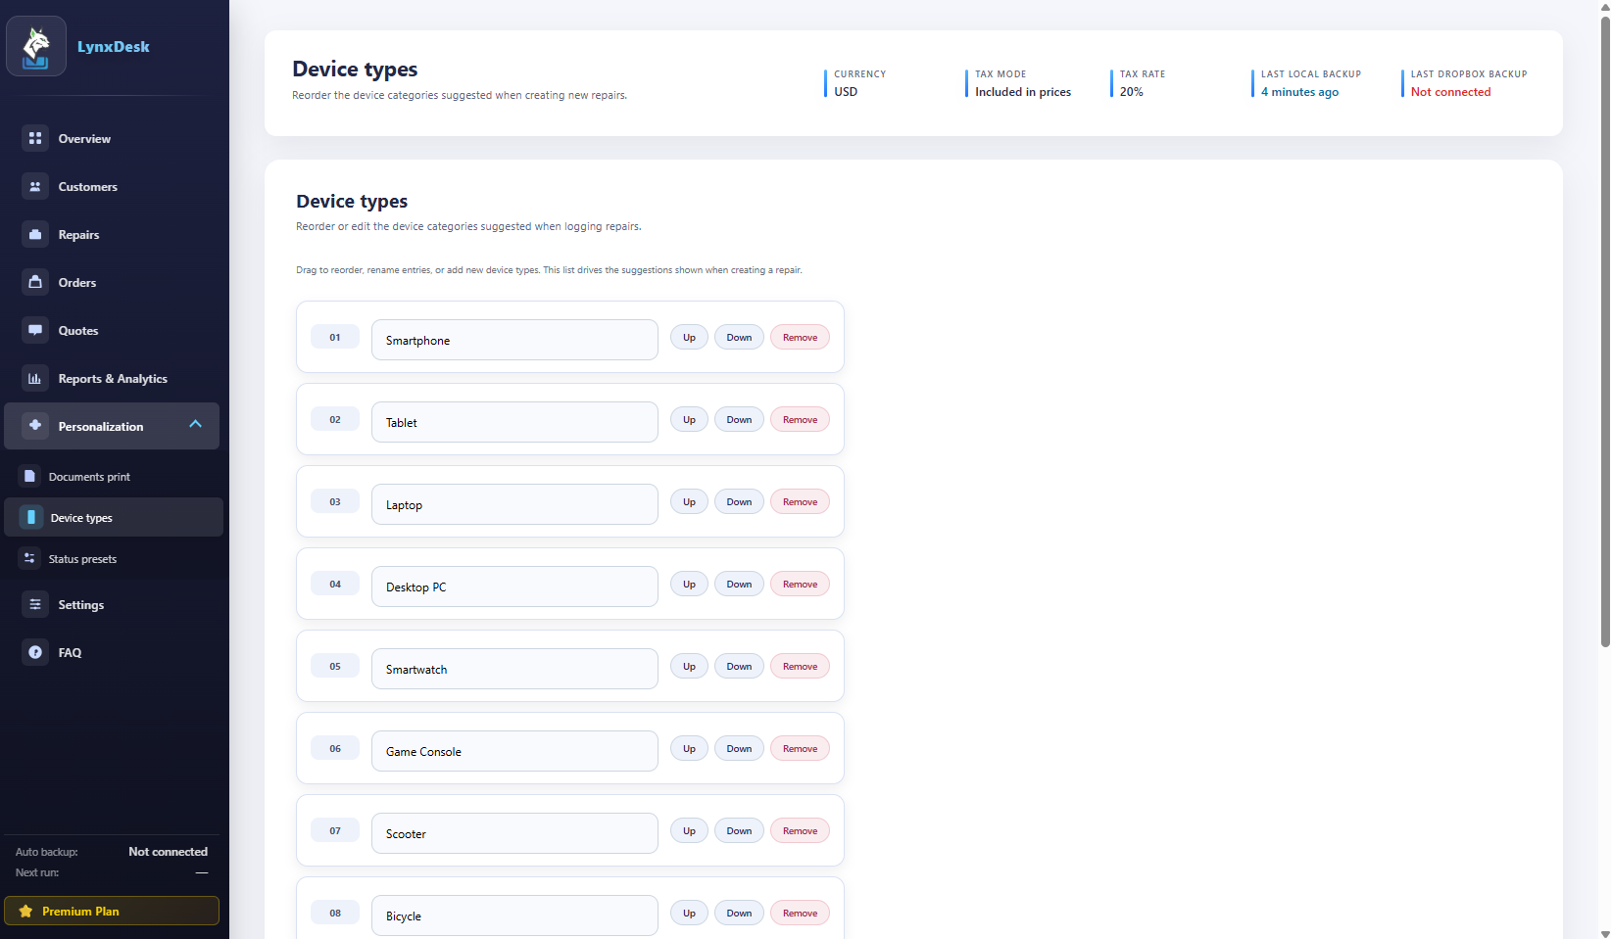This screenshot has height=939, width=1611.
Task: Select Device types submenu item
Action: click(x=81, y=518)
